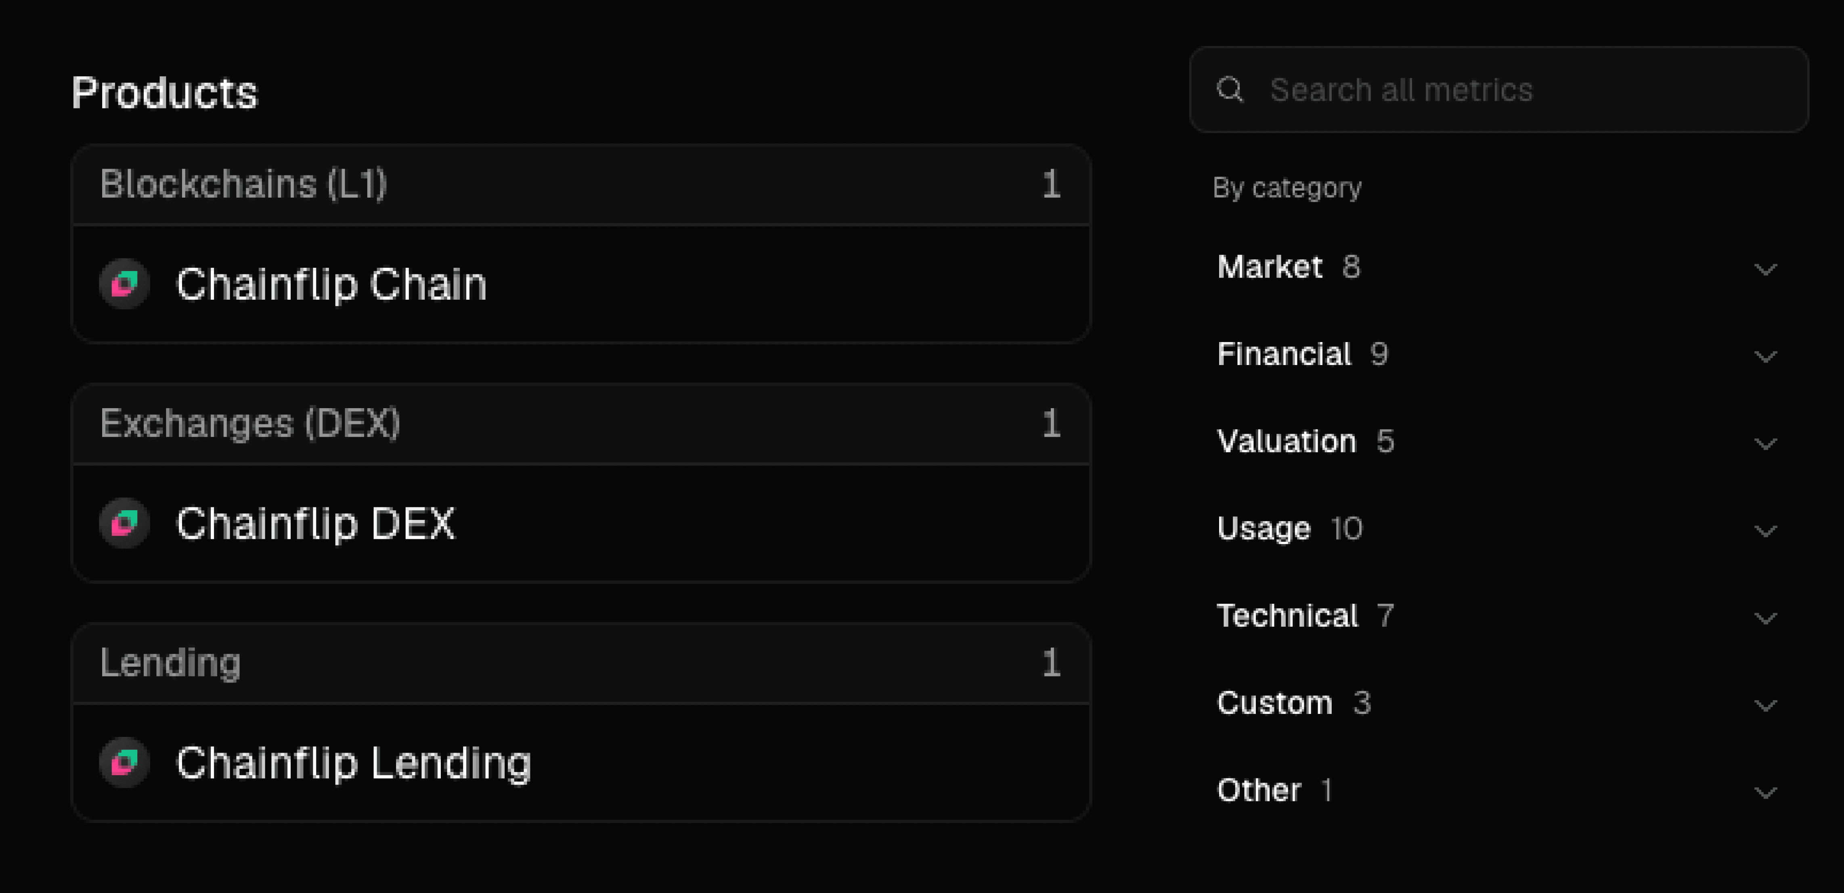Click the Chainflip DEX logo icon
The height and width of the screenshot is (893, 1844).
tap(125, 524)
